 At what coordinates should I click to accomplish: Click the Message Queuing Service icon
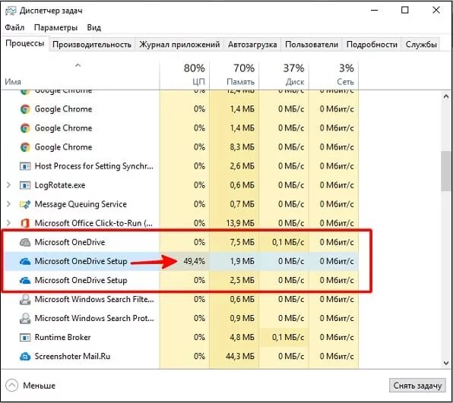[25, 204]
